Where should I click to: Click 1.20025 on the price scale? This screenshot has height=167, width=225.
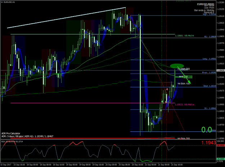click(221, 23)
